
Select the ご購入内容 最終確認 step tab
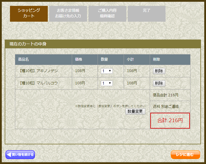pos(107,14)
